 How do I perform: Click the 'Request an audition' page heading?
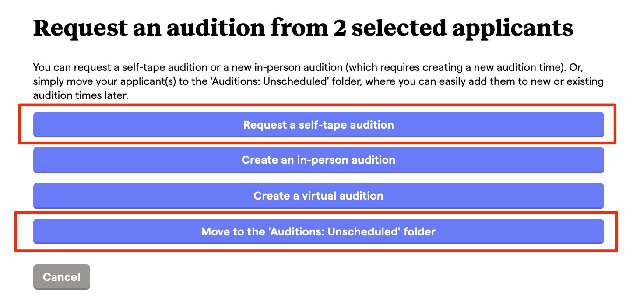click(303, 28)
